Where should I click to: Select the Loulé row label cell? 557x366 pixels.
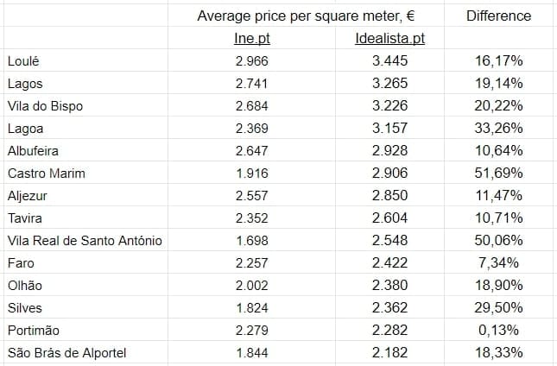point(23,61)
